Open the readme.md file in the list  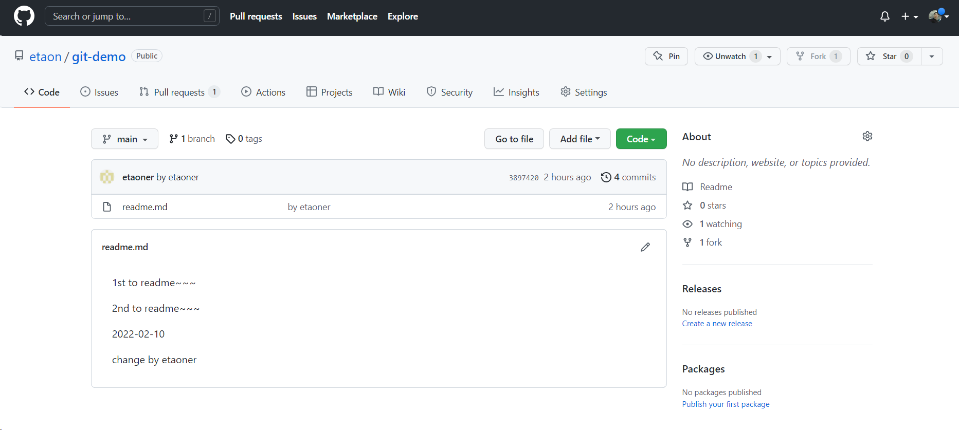point(145,207)
